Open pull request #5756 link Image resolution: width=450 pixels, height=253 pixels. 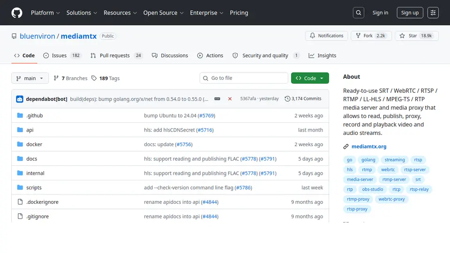click(184, 144)
